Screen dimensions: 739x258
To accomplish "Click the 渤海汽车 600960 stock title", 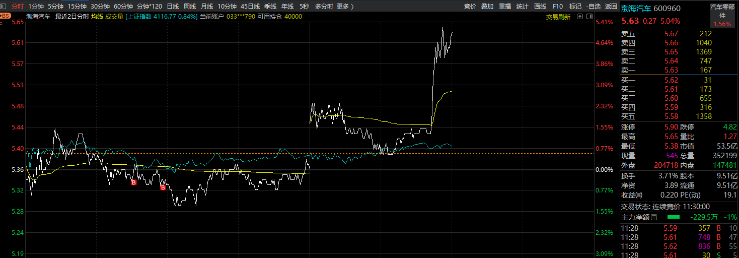I will pos(650,9).
